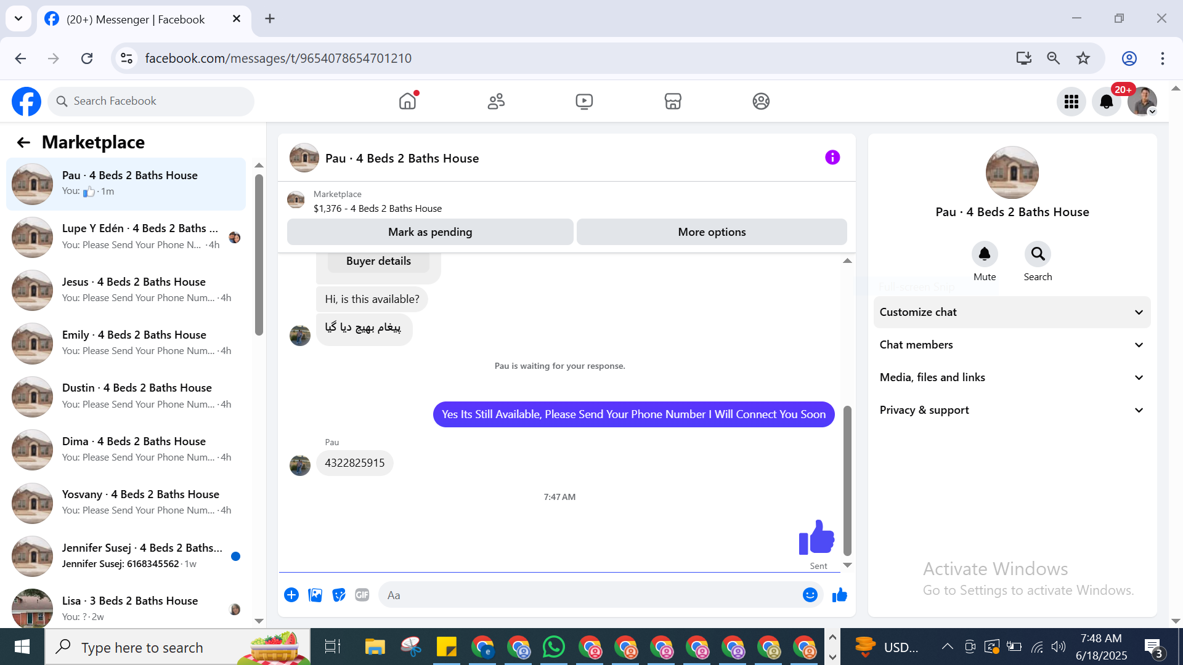The height and width of the screenshot is (665, 1183).
Task: Open the Windows notification center icon
Action: [1154, 647]
